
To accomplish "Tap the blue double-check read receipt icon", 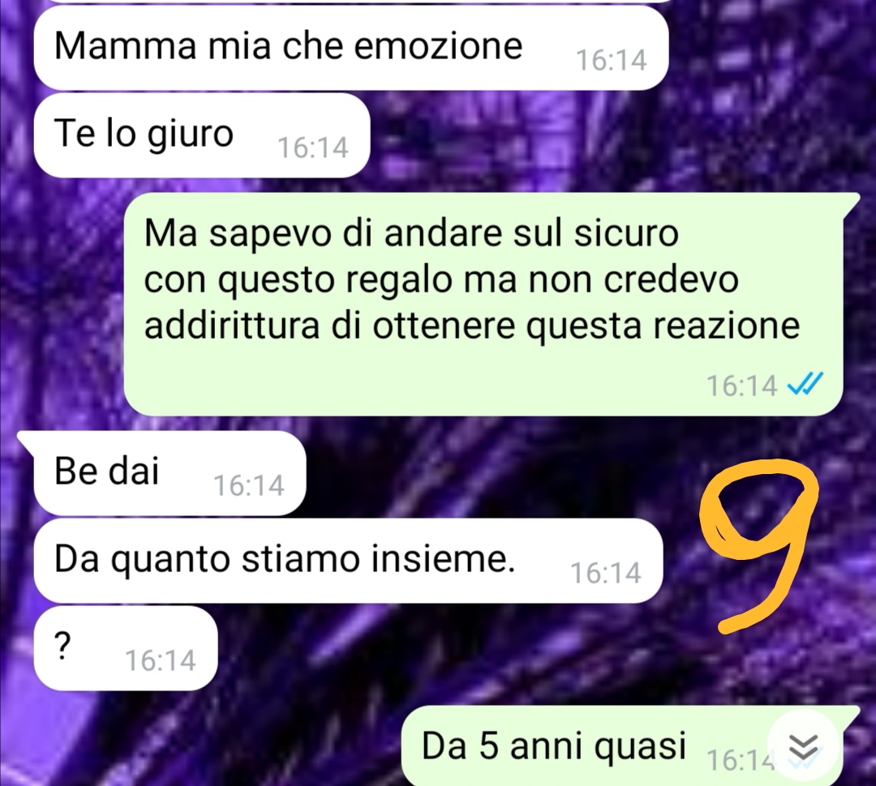I will [805, 384].
